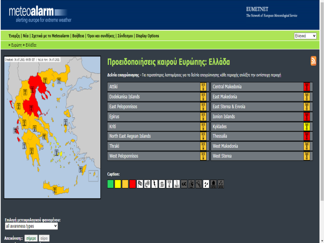The image size is (324, 243).
Task: Click the red heat warning icon for Thessalia
Action: click(x=307, y=136)
